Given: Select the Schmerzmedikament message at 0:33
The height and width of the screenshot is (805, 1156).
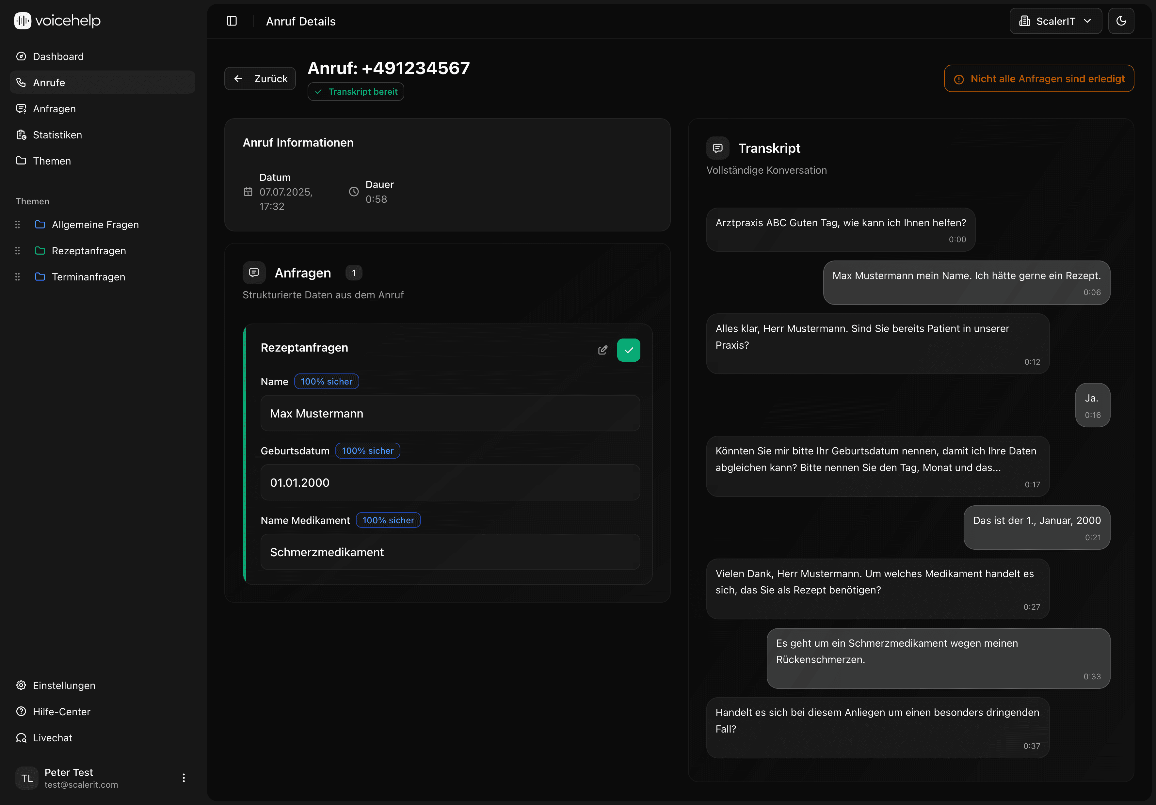Looking at the screenshot, I should 938,658.
